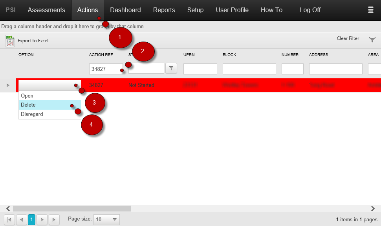Click the Option combo box text field

point(46,85)
